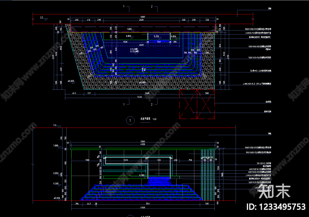Select the circled drawing number 1
Viewport: 309px width, 217px height.
point(130,121)
